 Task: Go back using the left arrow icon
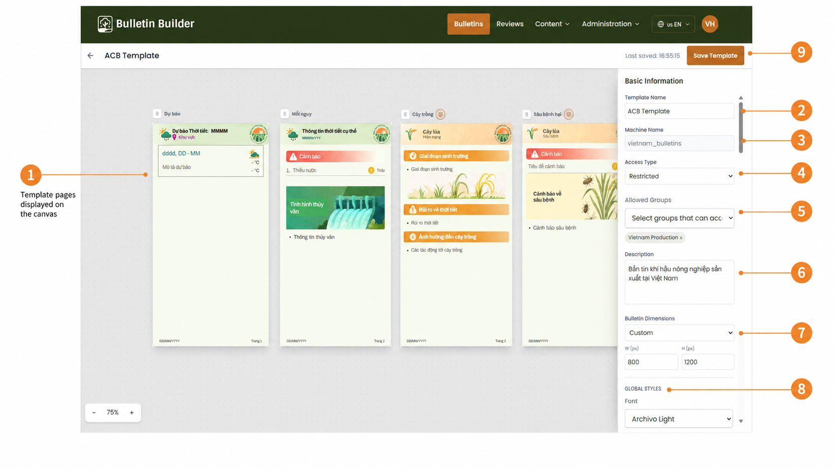[90, 55]
